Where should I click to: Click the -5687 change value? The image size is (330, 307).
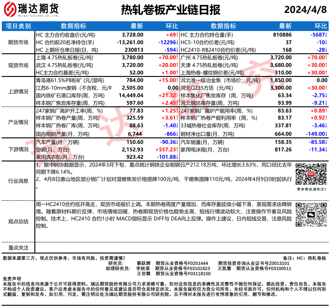click(319, 35)
